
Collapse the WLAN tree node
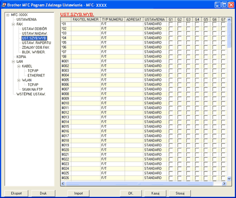pyautogui.click(x=19, y=80)
